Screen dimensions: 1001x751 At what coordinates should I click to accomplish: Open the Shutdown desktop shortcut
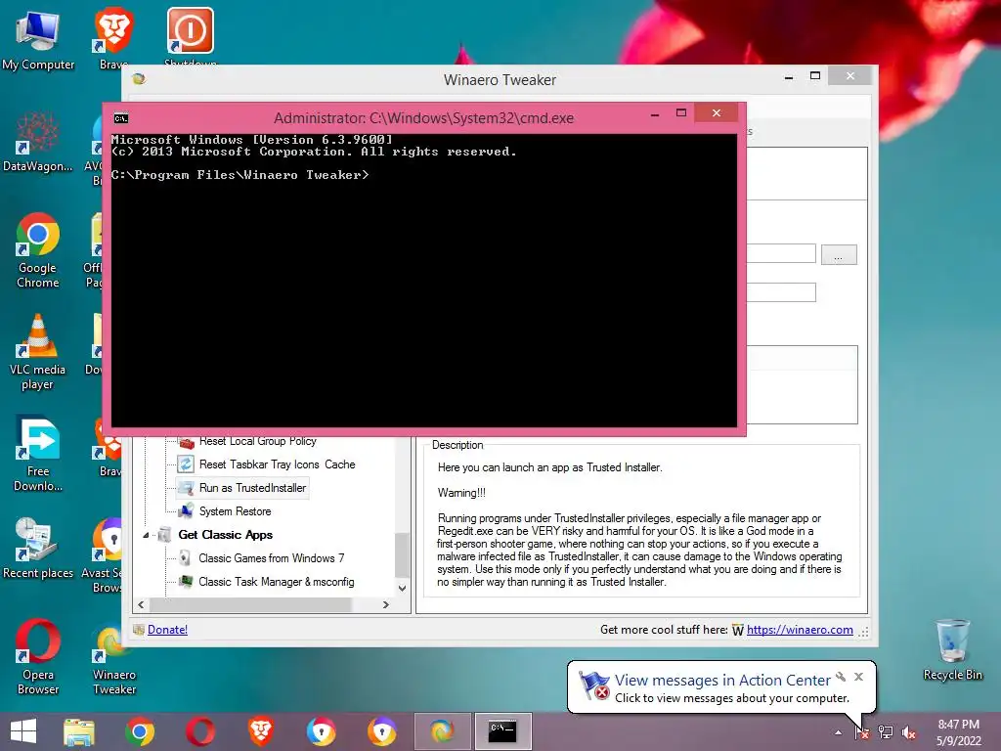[191, 36]
